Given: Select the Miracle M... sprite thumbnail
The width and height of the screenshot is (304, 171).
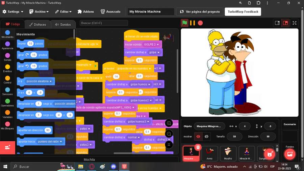Looking at the screenshot, I should click(247, 153).
